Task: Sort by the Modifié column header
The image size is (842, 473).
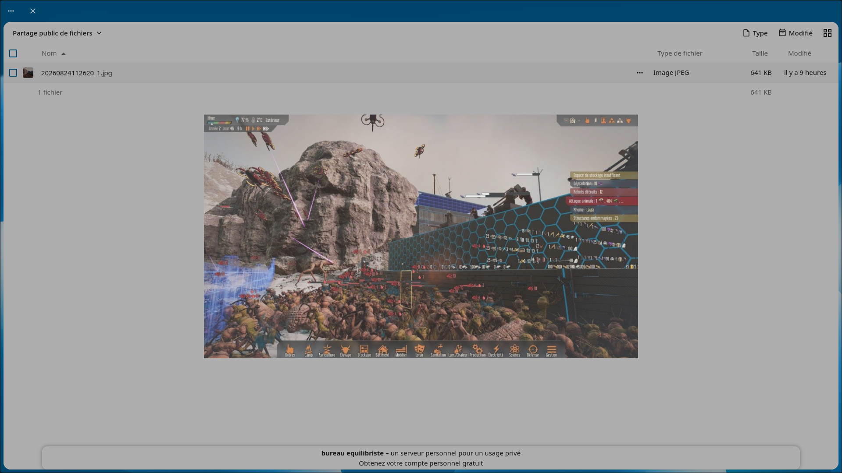Action: 799,53
